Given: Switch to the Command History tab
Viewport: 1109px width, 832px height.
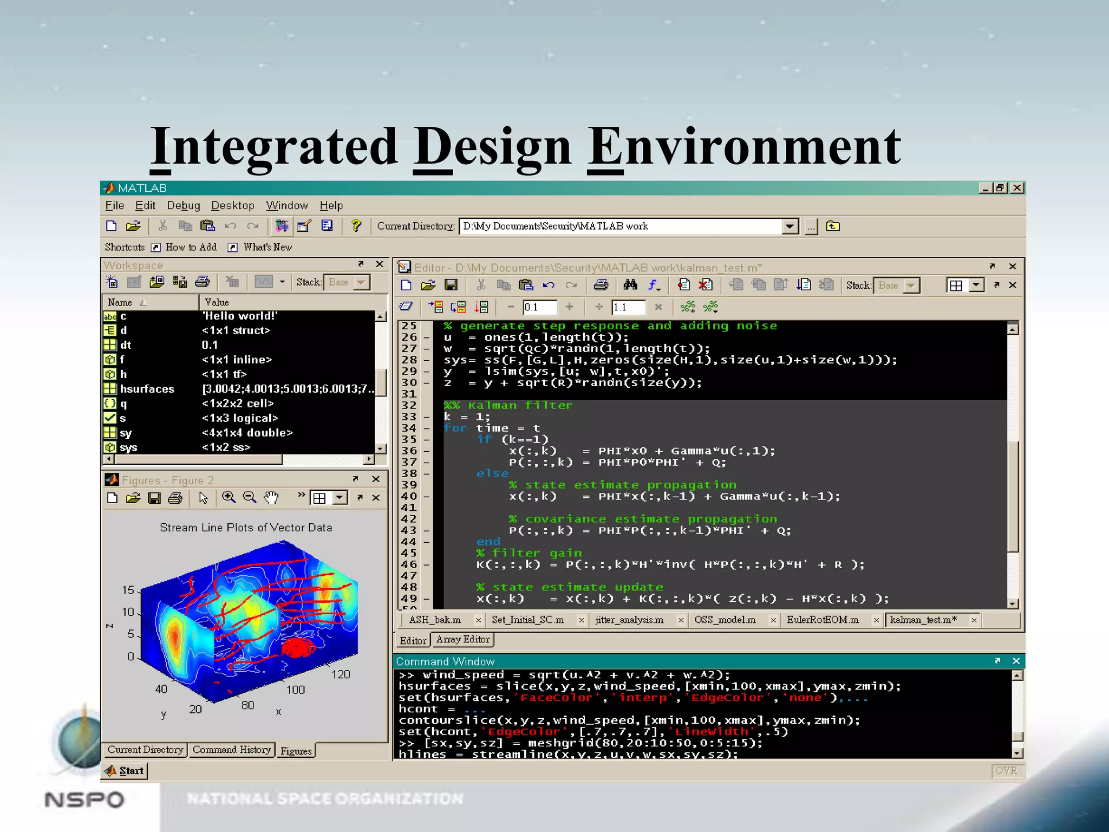Looking at the screenshot, I should tap(231, 750).
